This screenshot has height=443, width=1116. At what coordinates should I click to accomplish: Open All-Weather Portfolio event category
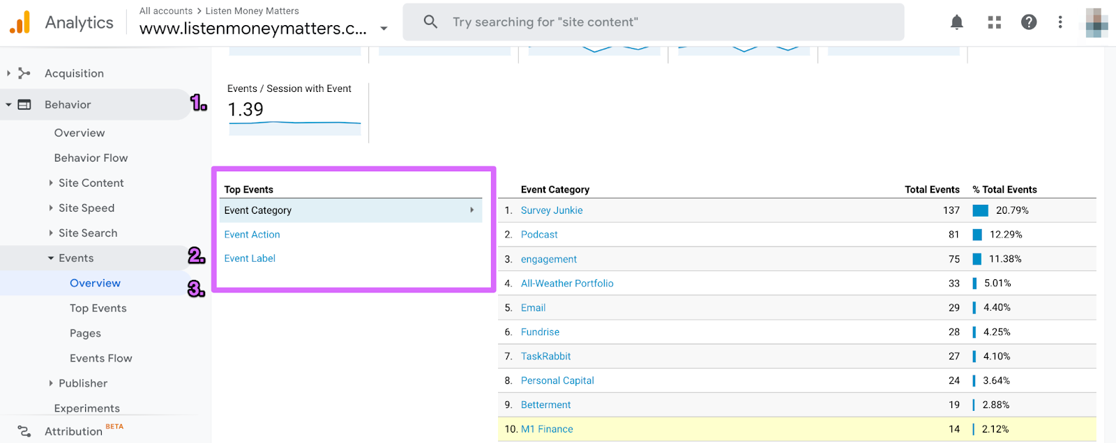567,283
